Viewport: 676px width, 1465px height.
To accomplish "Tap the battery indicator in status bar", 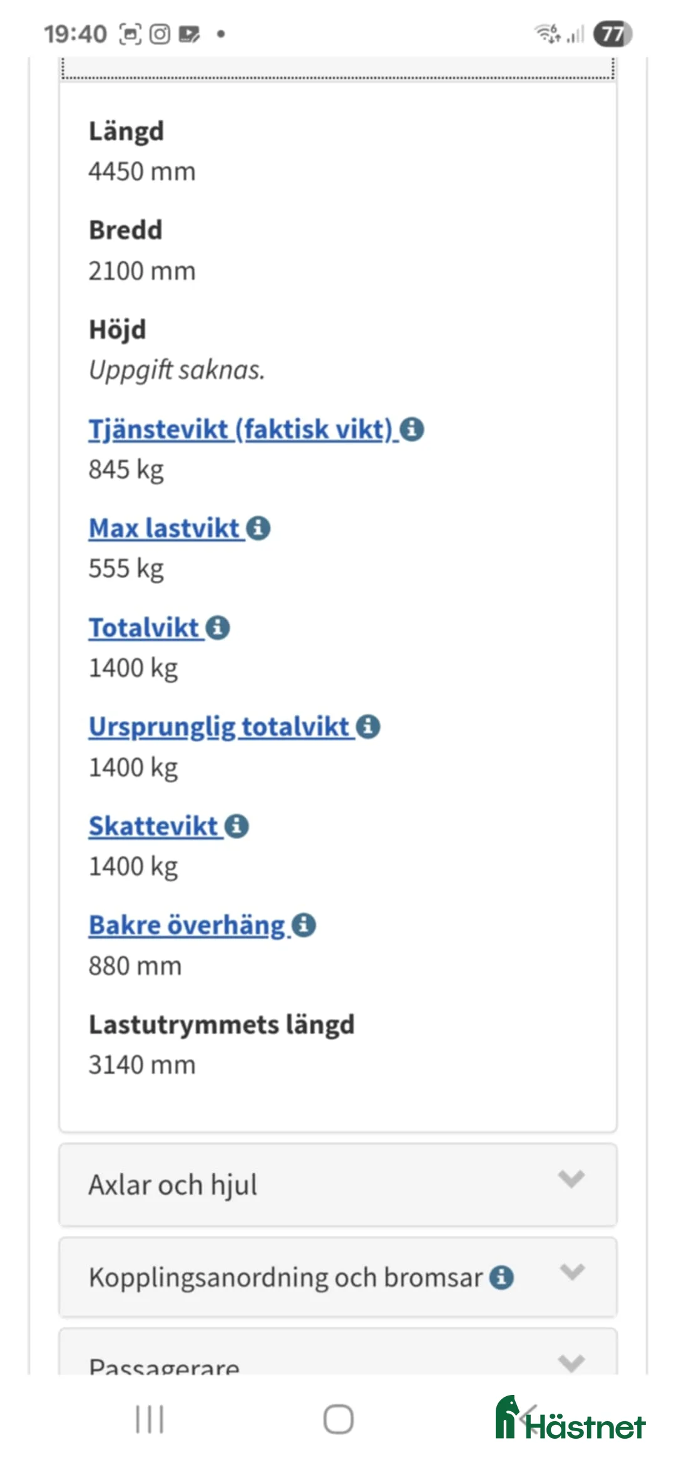I will 612,34.
